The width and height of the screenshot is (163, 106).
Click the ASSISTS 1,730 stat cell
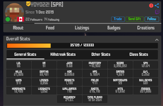point(69,82)
